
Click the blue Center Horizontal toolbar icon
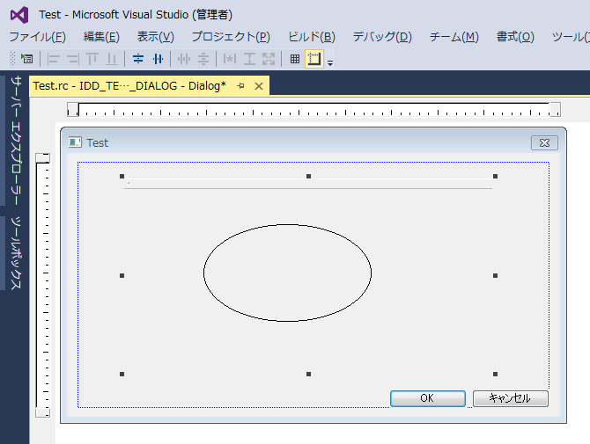tap(158, 59)
